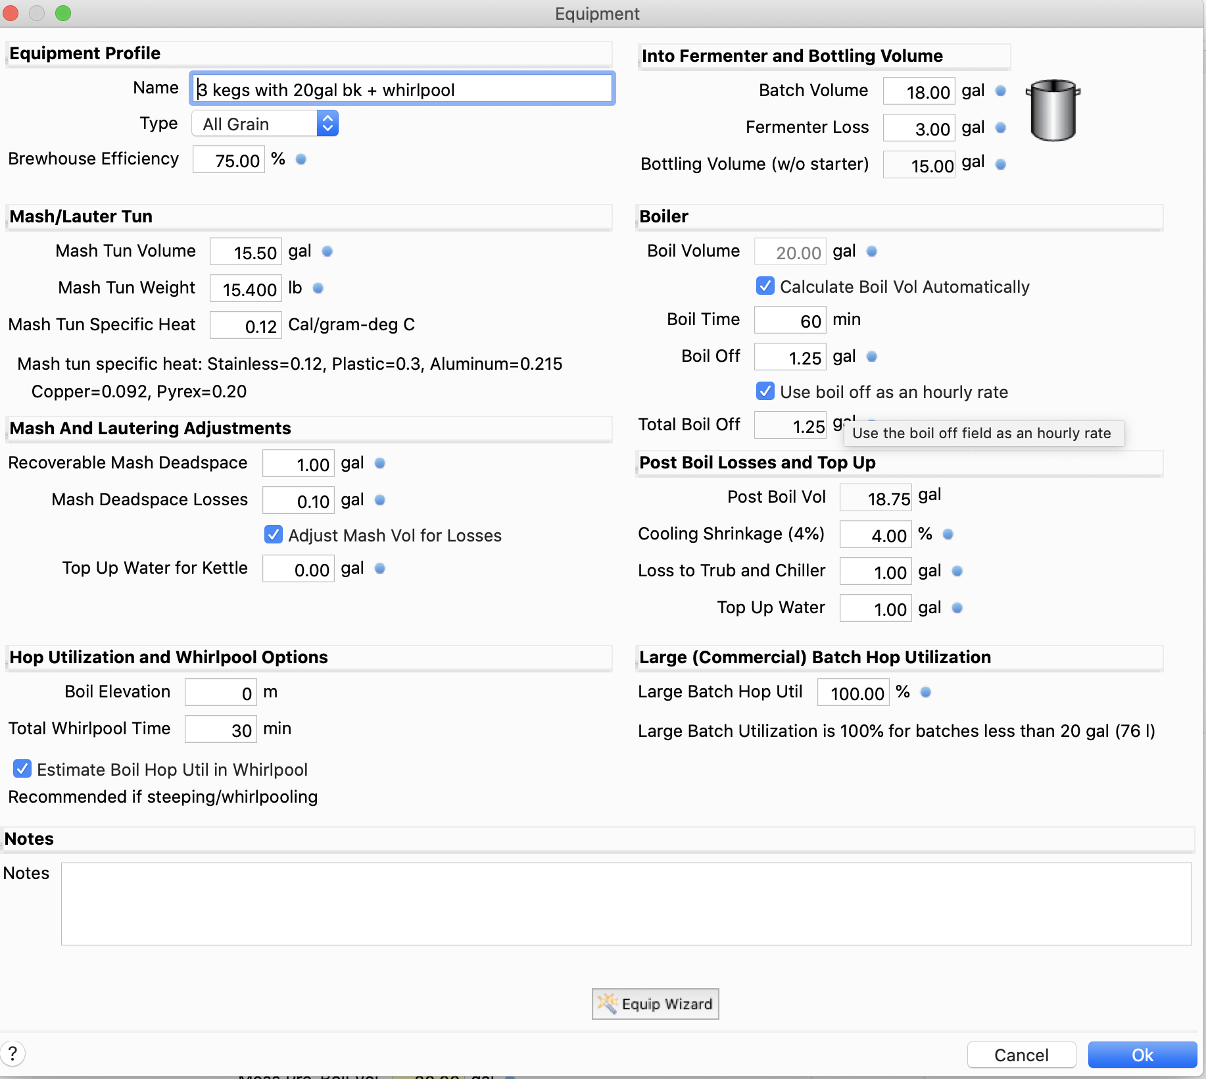This screenshot has width=1206, height=1079.
Task: Click the Bottling Volume field
Action: pyautogui.click(x=919, y=165)
